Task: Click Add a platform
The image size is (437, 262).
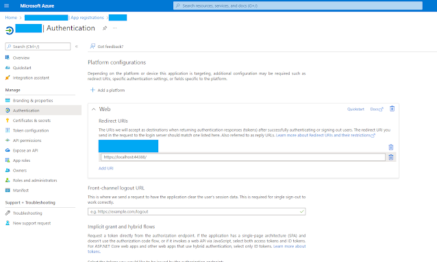Action: click(x=108, y=90)
